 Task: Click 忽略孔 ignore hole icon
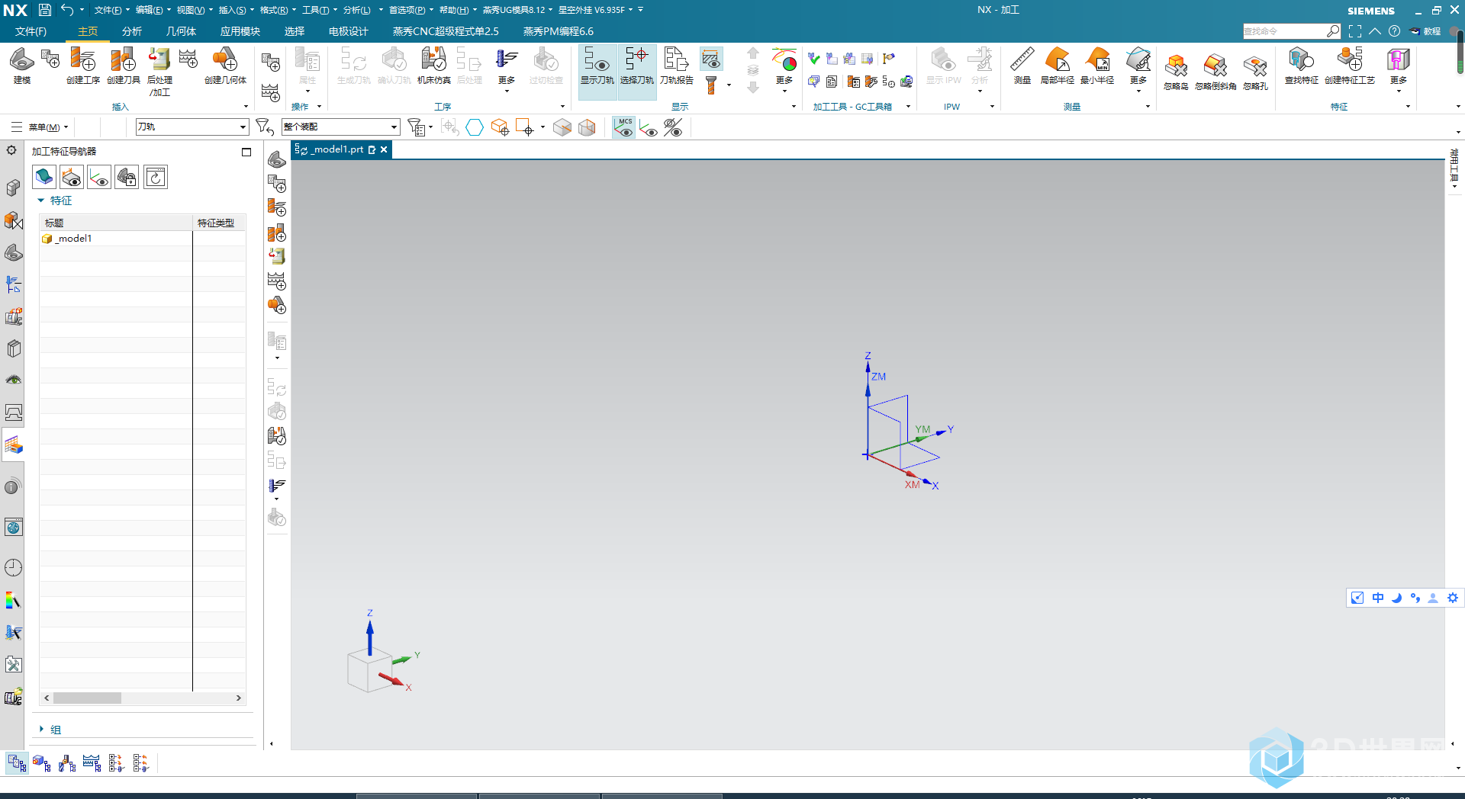[1255, 72]
